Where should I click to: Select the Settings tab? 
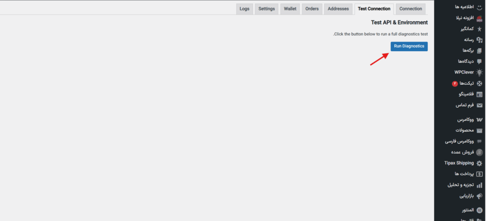[267, 9]
